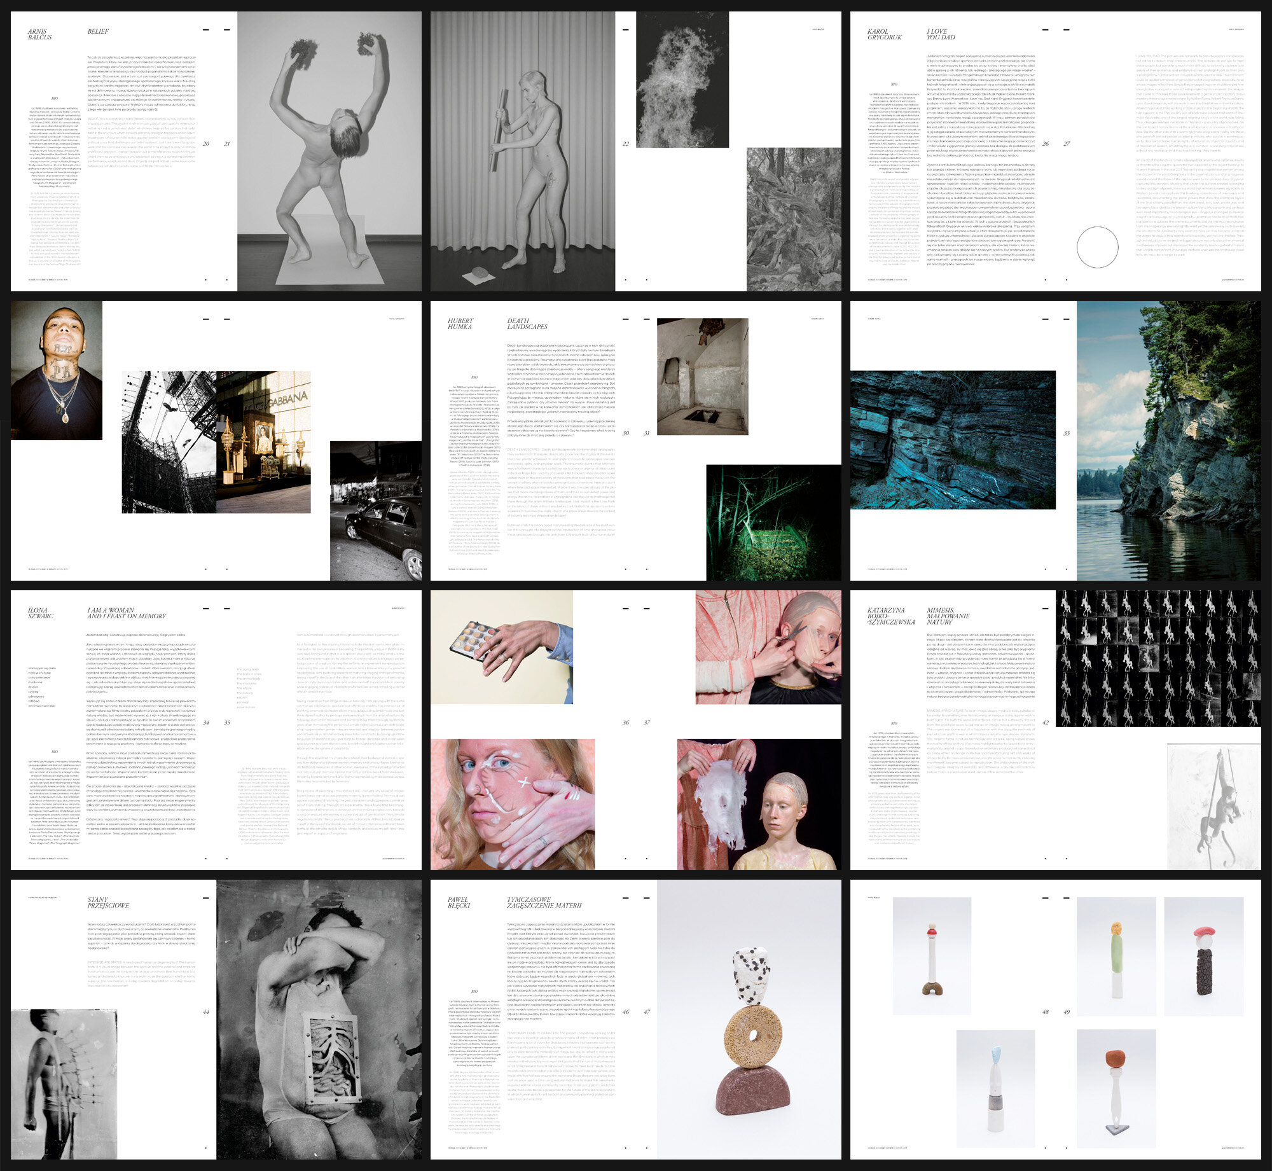Select the green and yellow sculpture photo
This screenshot has height=1171, width=1272.
coord(1116,956)
